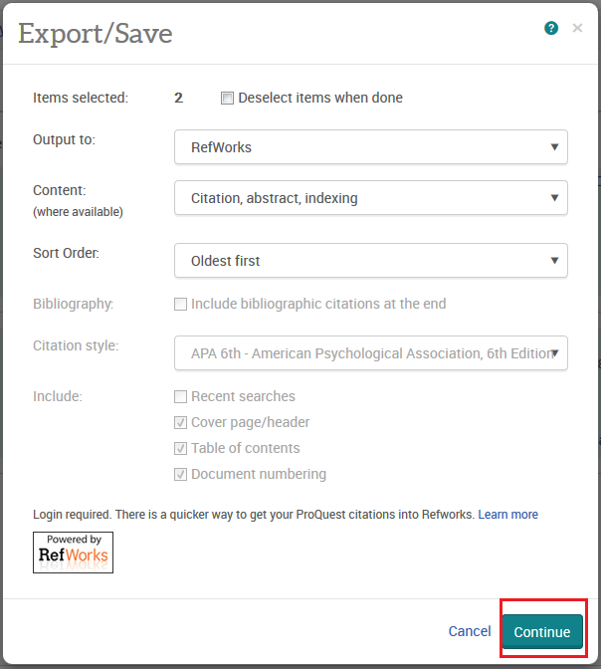The image size is (604, 669).
Task: Click the Continue button
Action: click(542, 632)
